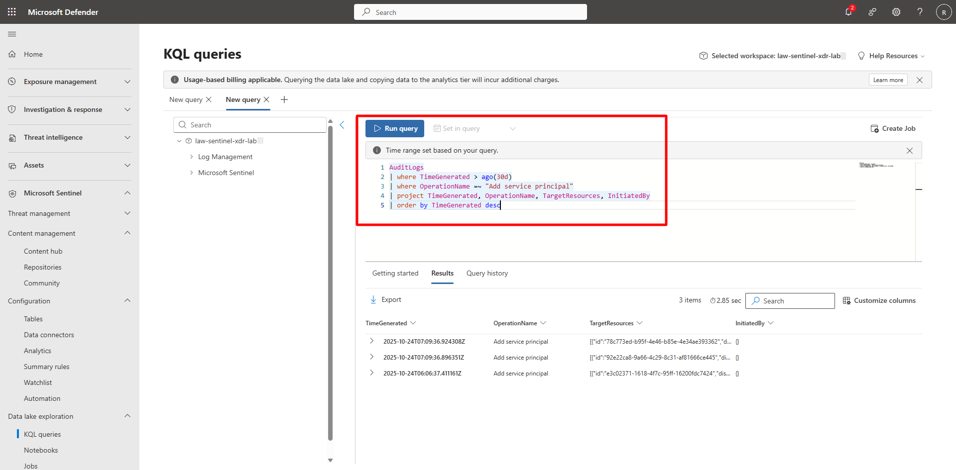Expand Assets section
The height and width of the screenshot is (470, 956).
coord(127,165)
